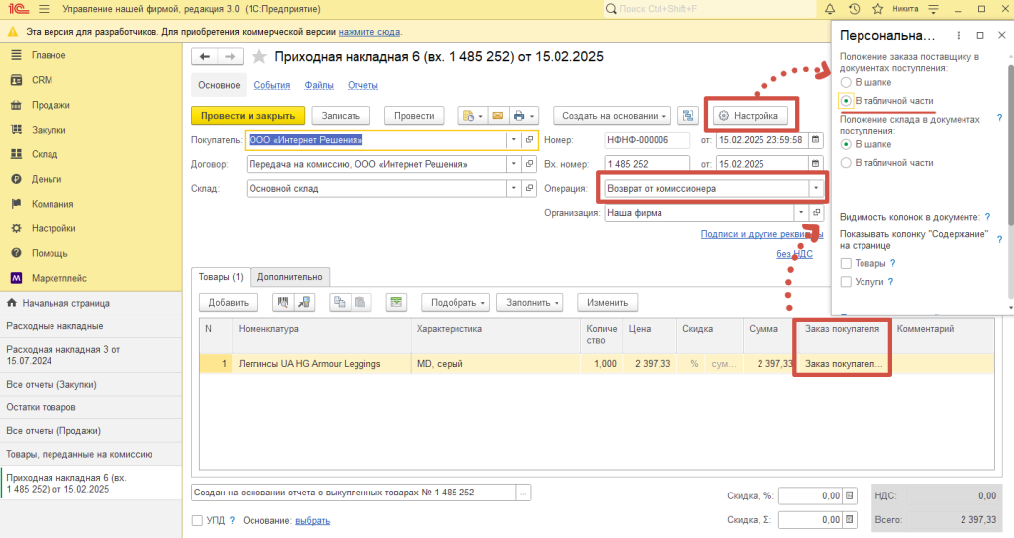Open Закупки section in sidebar
The height and width of the screenshot is (538, 1014).
pyautogui.click(x=49, y=130)
